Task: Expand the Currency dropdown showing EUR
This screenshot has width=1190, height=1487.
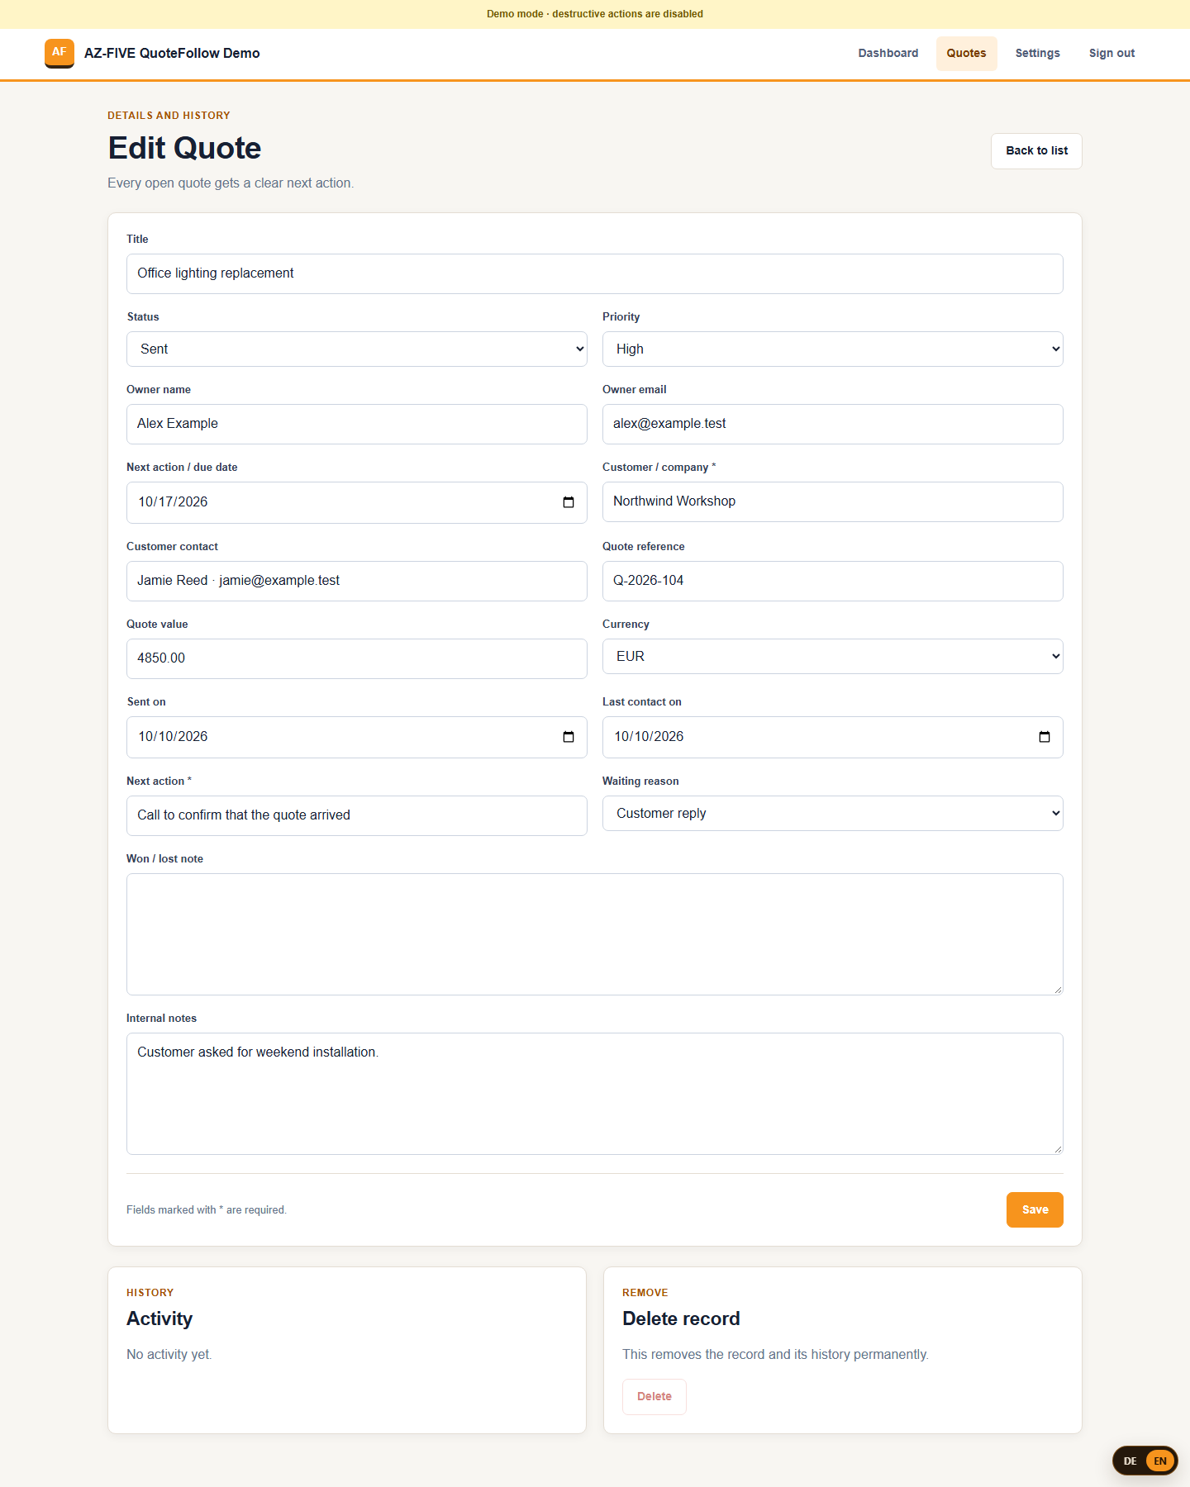Action: [833, 657]
